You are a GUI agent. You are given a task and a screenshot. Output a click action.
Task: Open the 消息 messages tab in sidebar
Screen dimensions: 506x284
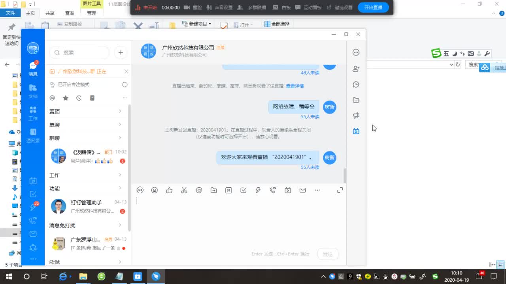33,69
